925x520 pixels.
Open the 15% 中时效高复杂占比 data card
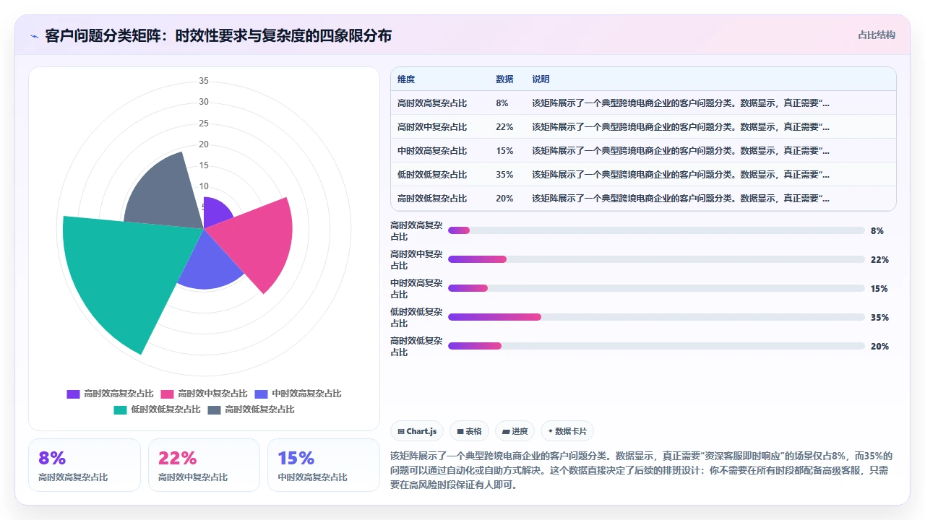click(x=324, y=465)
